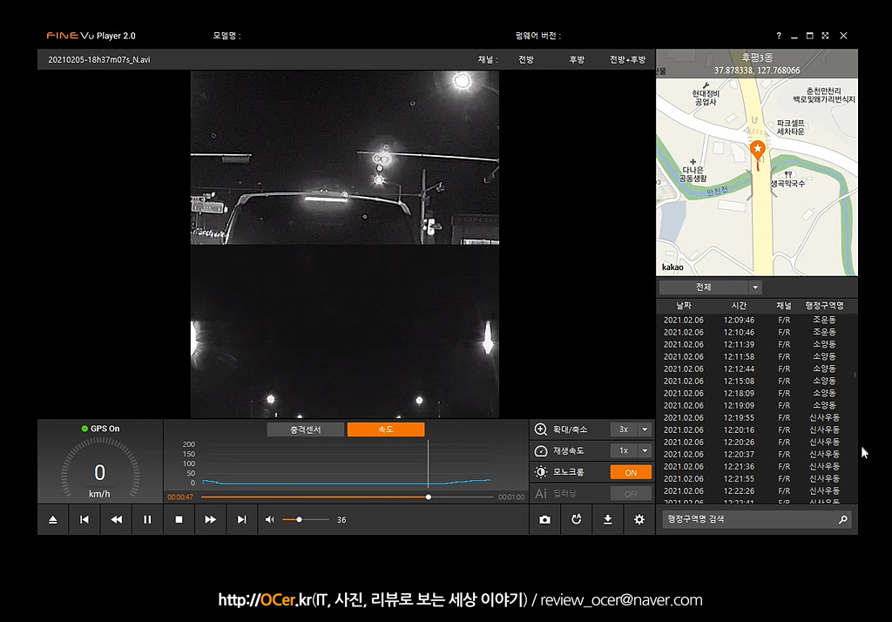Toggle deep learning OFF switch
This screenshot has width=892, height=622.
[631, 493]
